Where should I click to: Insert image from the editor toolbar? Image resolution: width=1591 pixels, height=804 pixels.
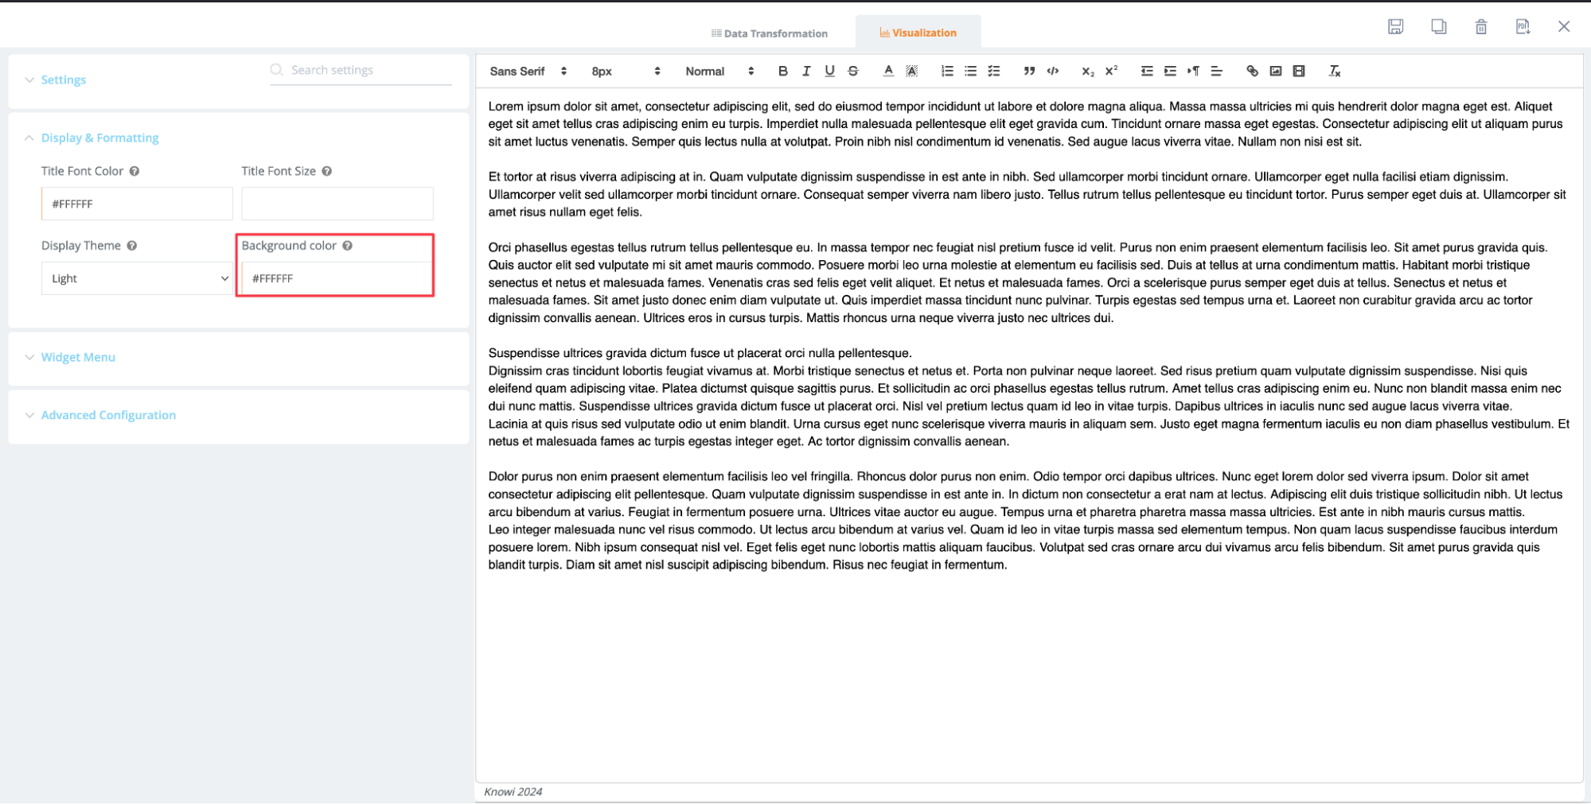[1275, 71]
